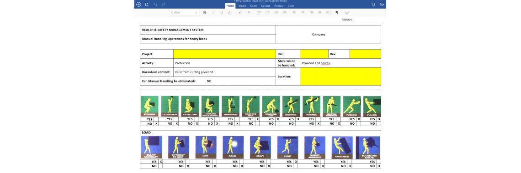Image resolution: width=521 pixels, height=173 pixels.
Task: Toggle bold formatting
Action: click(x=205, y=13)
